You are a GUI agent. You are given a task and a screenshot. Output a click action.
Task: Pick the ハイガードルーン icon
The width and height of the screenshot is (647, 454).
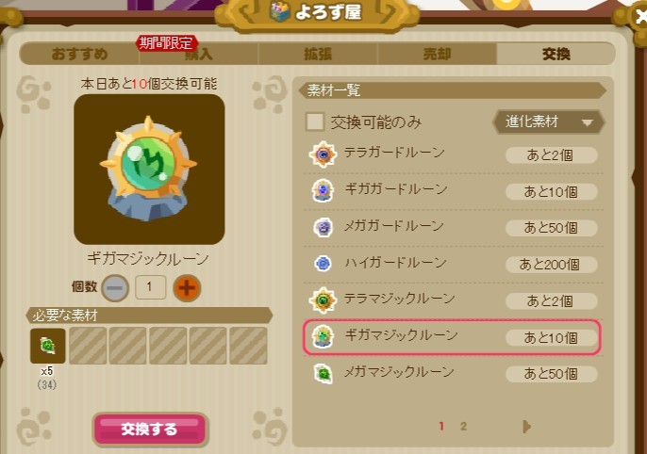[x=323, y=263]
